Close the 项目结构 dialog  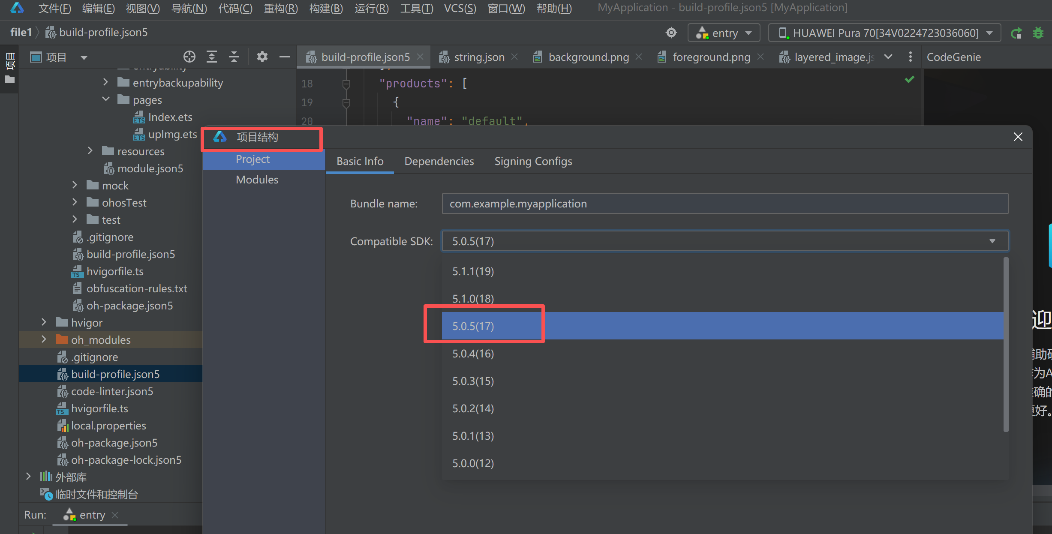[1018, 137]
